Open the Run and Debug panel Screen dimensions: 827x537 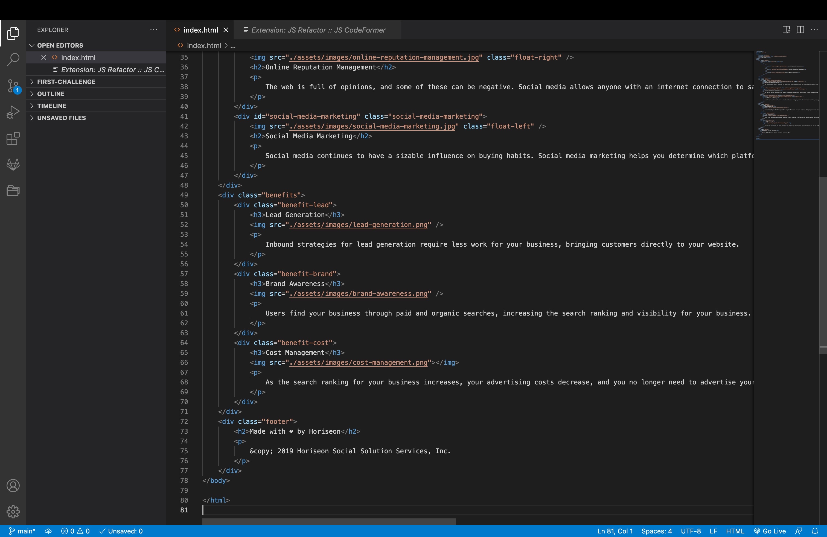point(13,112)
